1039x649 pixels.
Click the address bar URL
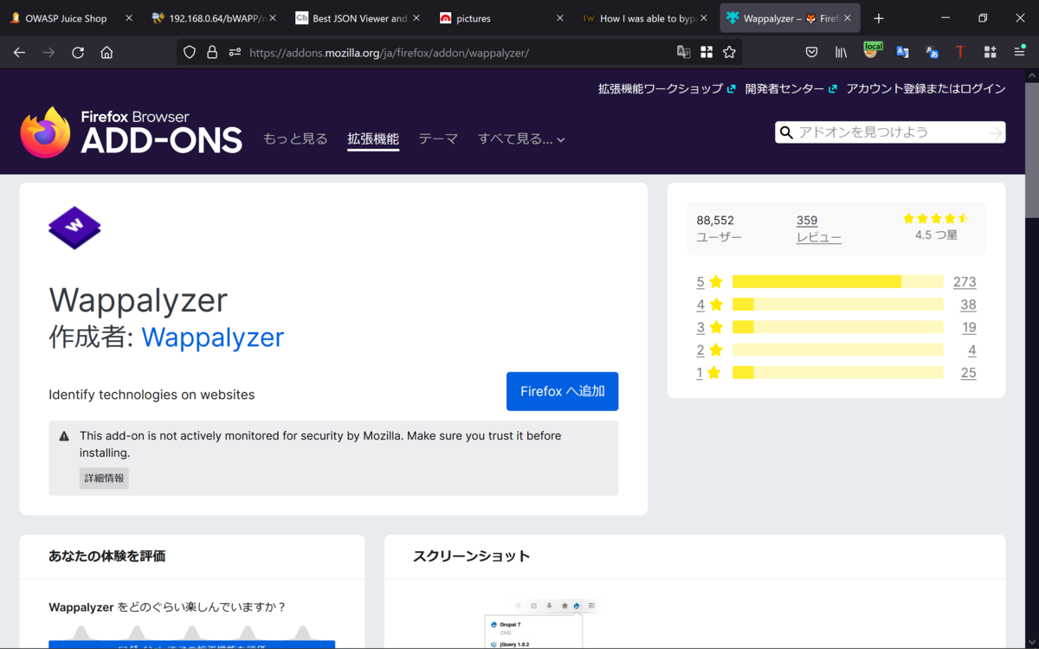pyautogui.click(x=389, y=52)
